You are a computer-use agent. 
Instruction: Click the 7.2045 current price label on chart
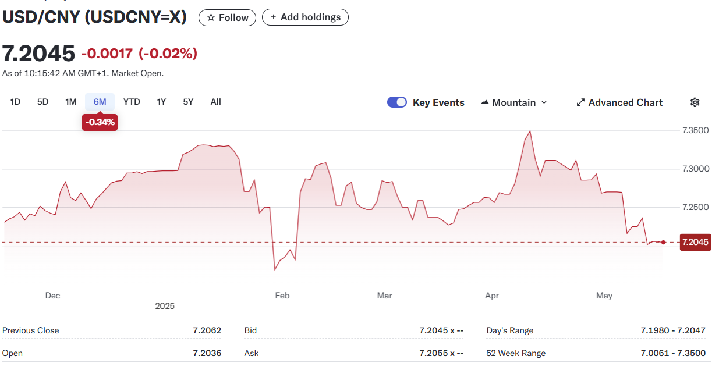(695, 242)
